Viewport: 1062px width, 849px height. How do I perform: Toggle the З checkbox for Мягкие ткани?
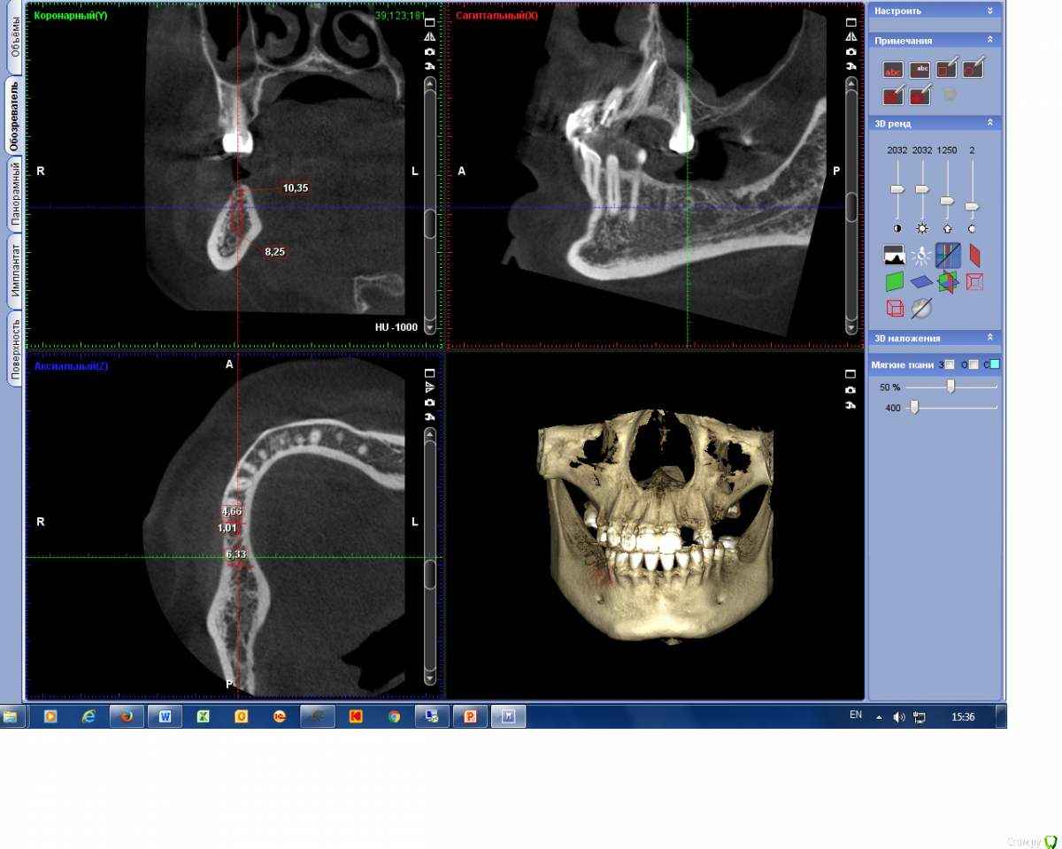coord(950,364)
